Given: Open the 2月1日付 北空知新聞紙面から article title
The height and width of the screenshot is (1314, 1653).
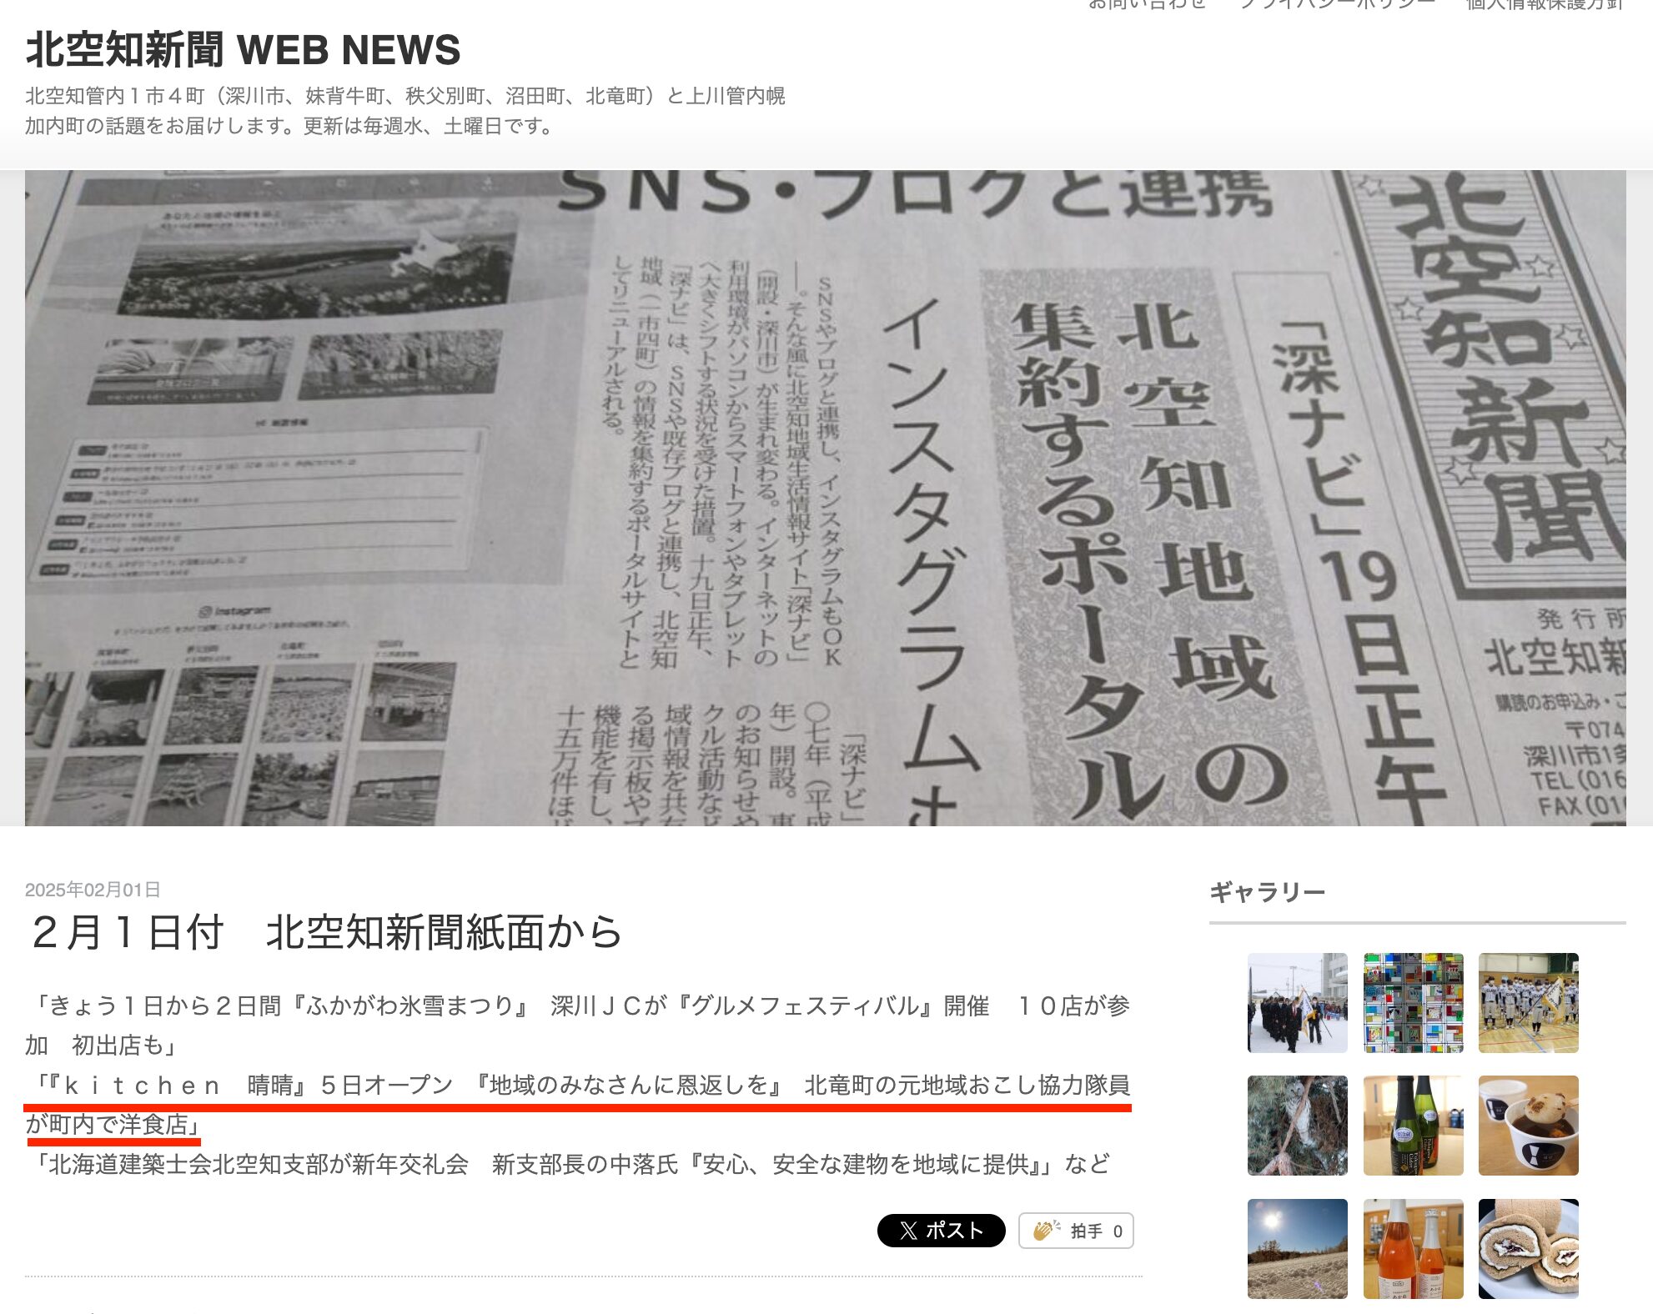Looking at the screenshot, I should coord(327,932).
